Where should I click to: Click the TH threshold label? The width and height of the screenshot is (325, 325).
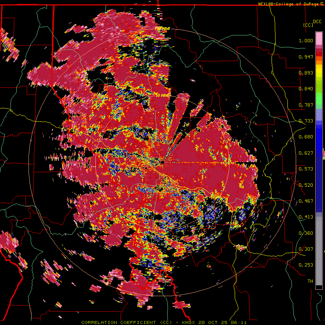tap(310, 281)
